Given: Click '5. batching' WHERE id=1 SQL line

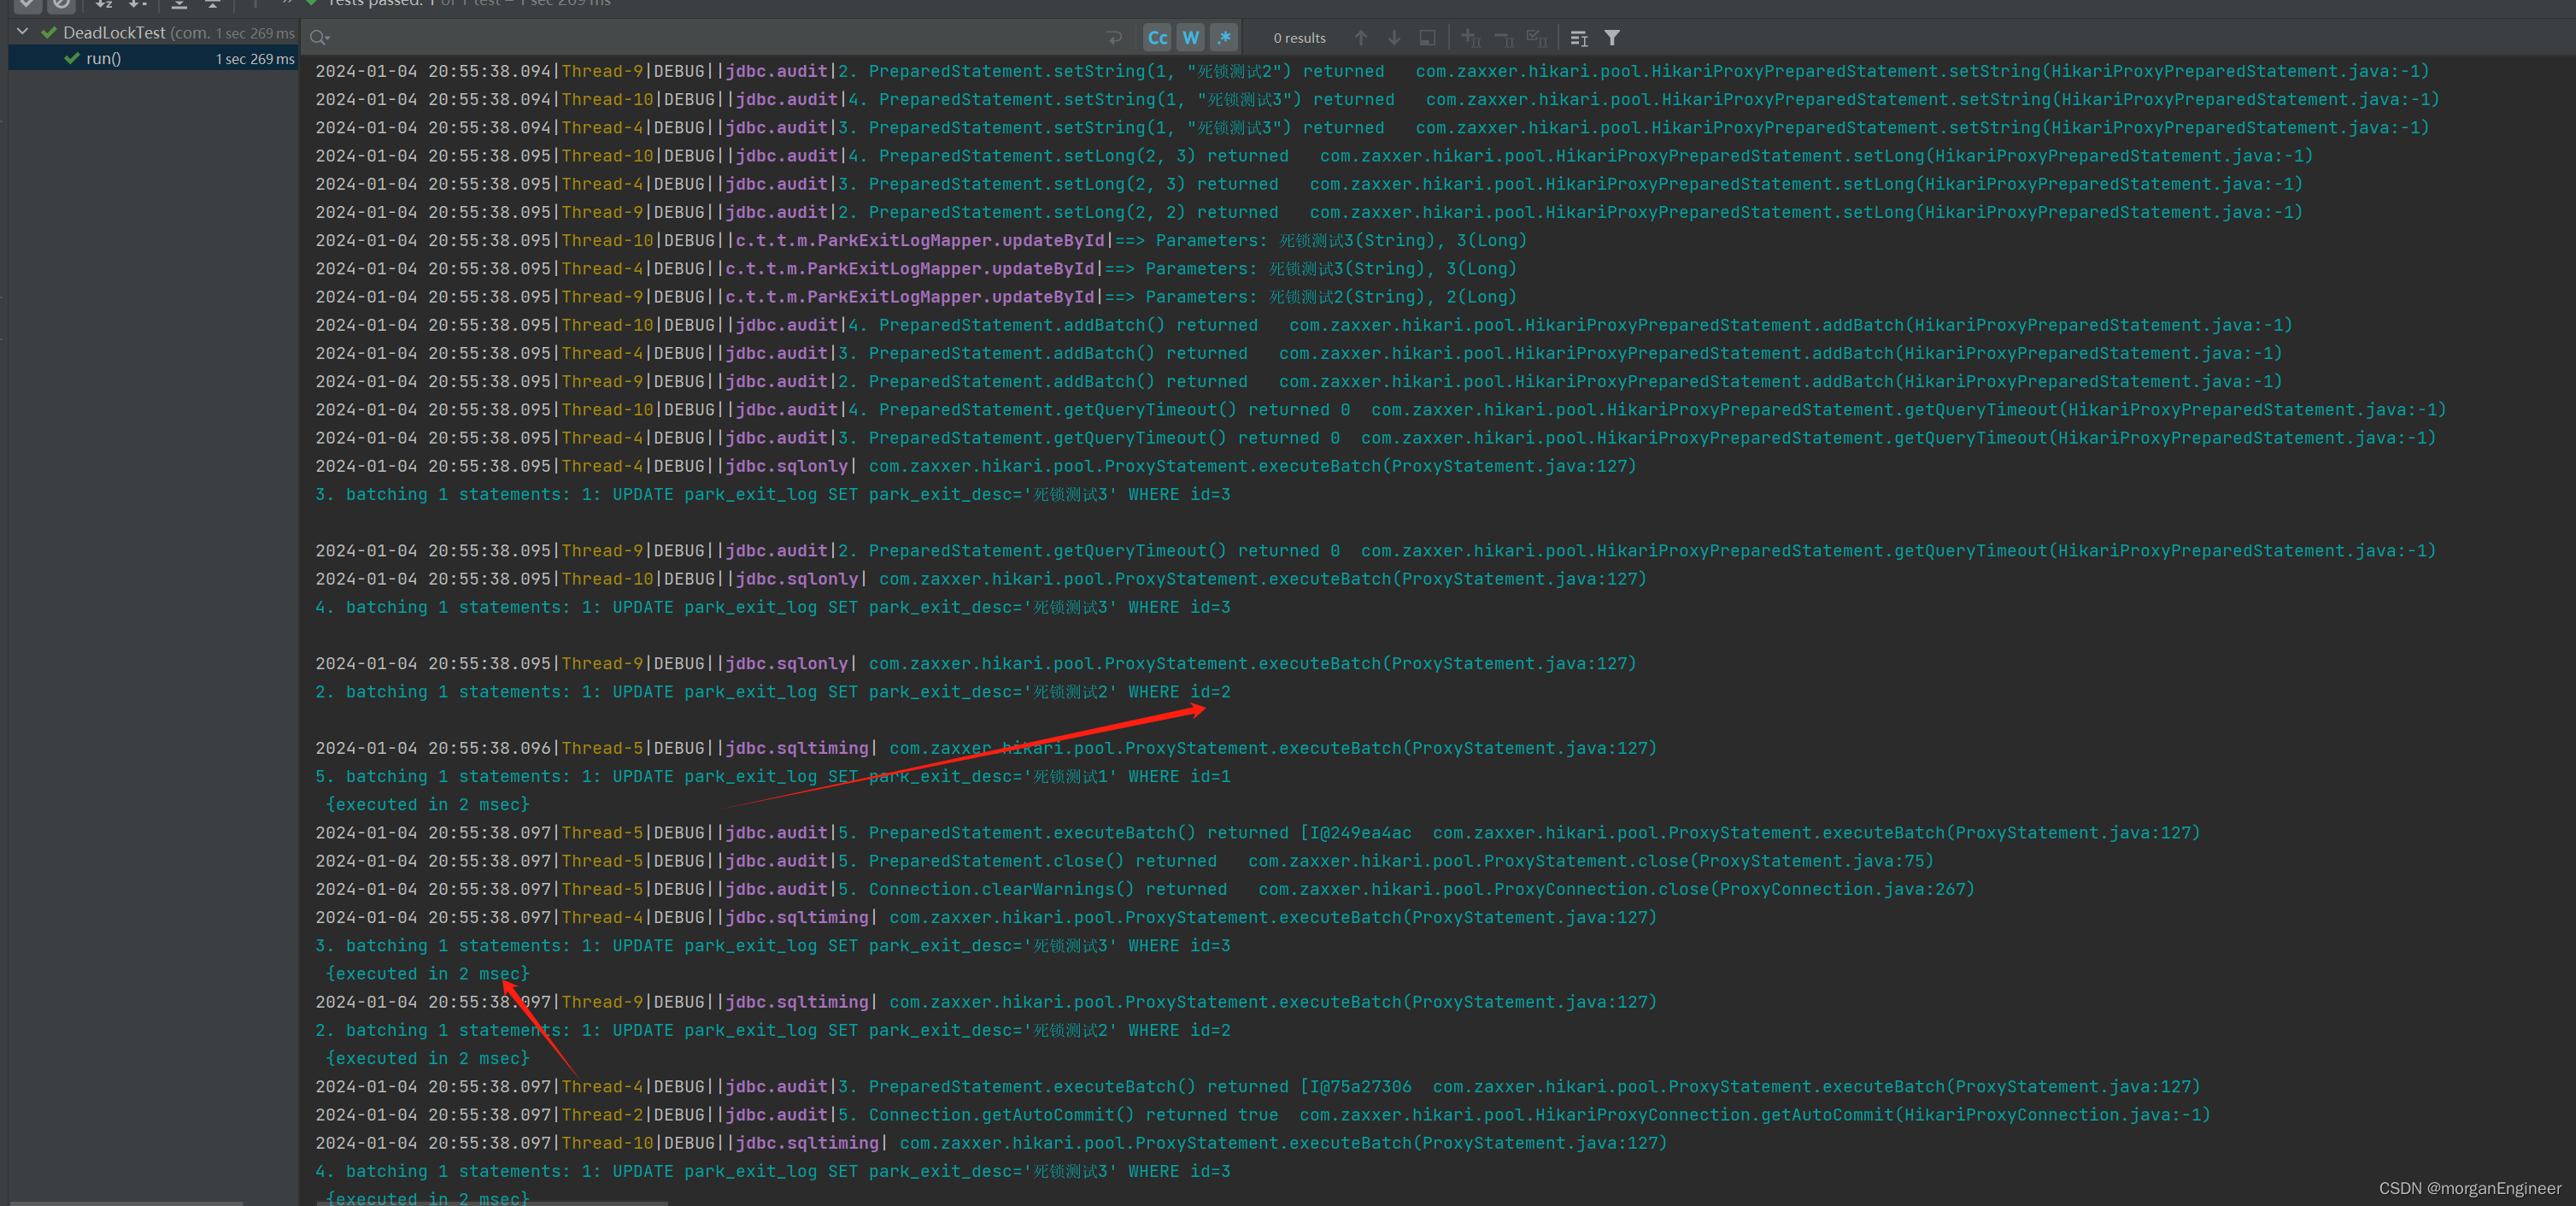Looking at the screenshot, I should (773, 776).
